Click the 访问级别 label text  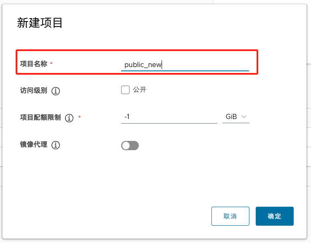click(33, 91)
